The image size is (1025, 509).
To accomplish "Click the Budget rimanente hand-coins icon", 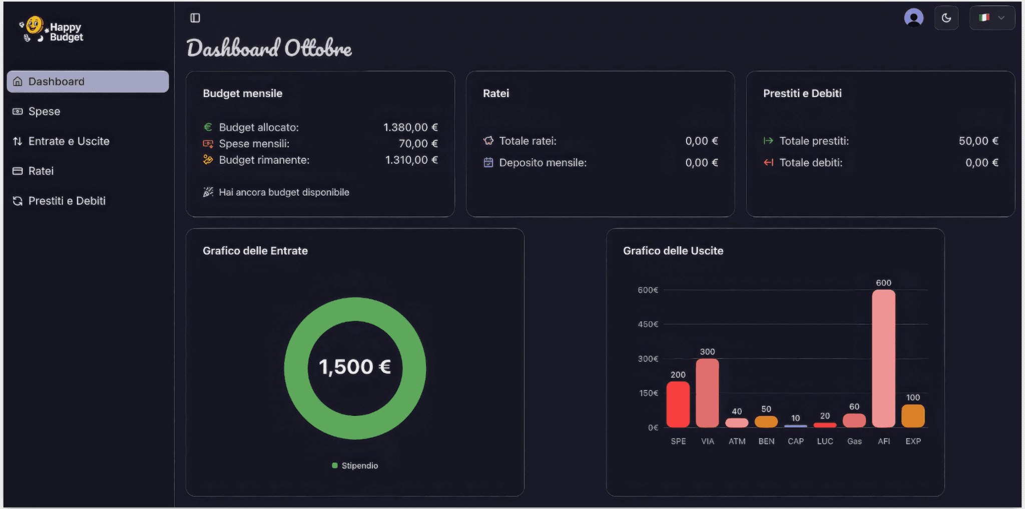I will click(208, 160).
